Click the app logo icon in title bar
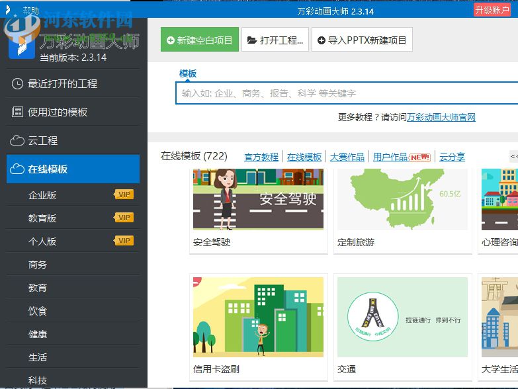Viewport: 518px width, 389px height. [x=8, y=10]
